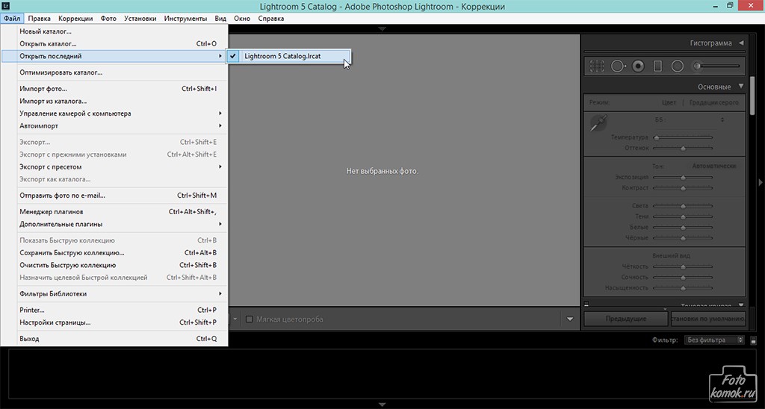Select the Crop Overlay grid tool
The width and height of the screenshot is (765, 409).
pos(596,66)
